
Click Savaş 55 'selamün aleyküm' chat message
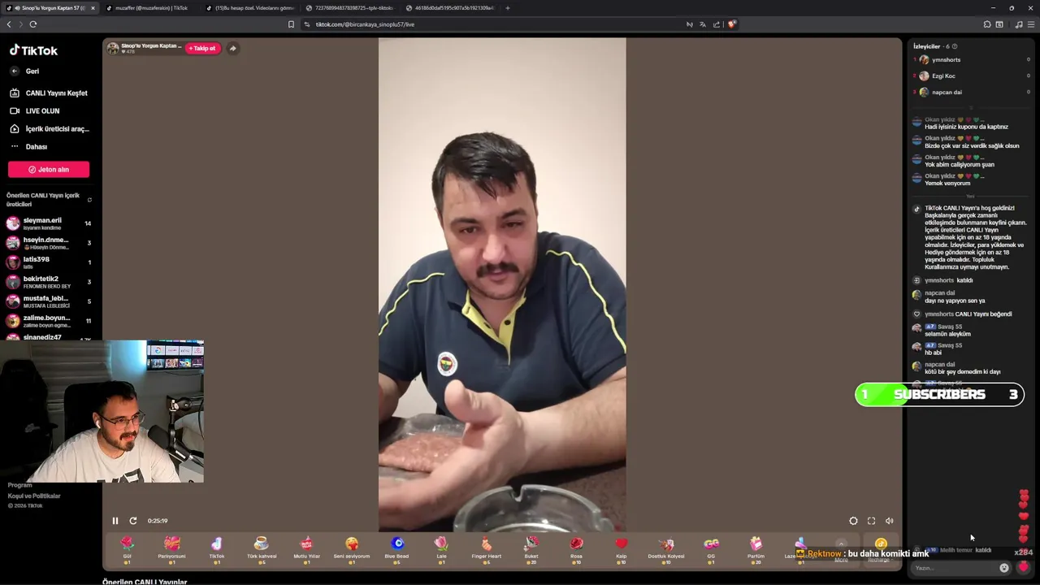tap(947, 334)
